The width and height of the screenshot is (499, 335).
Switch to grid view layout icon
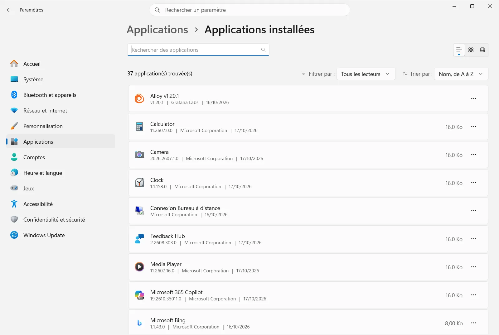[471, 50]
